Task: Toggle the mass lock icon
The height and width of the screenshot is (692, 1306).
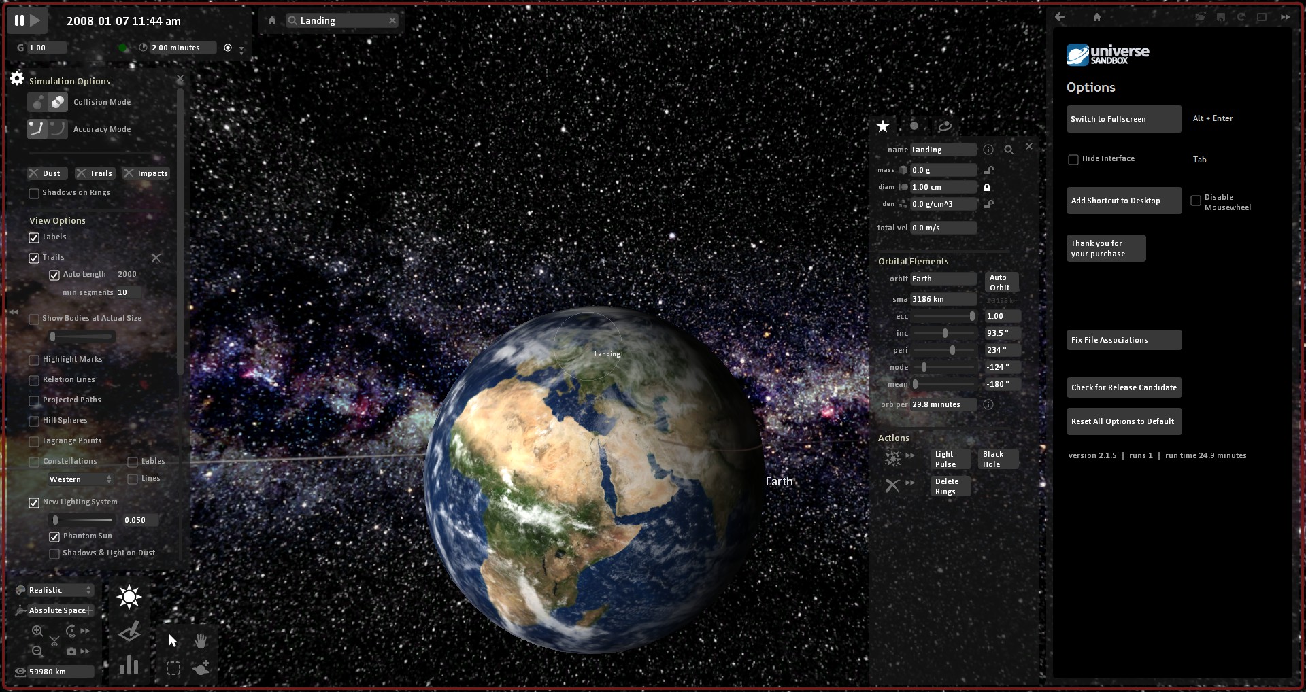Action: pyautogui.click(x=989, y=170)
